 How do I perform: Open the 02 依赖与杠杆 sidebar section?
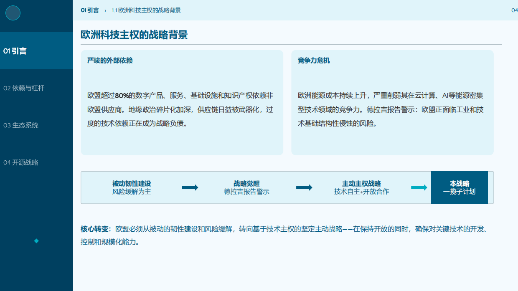pyautogui.click(x=24, y=88)
